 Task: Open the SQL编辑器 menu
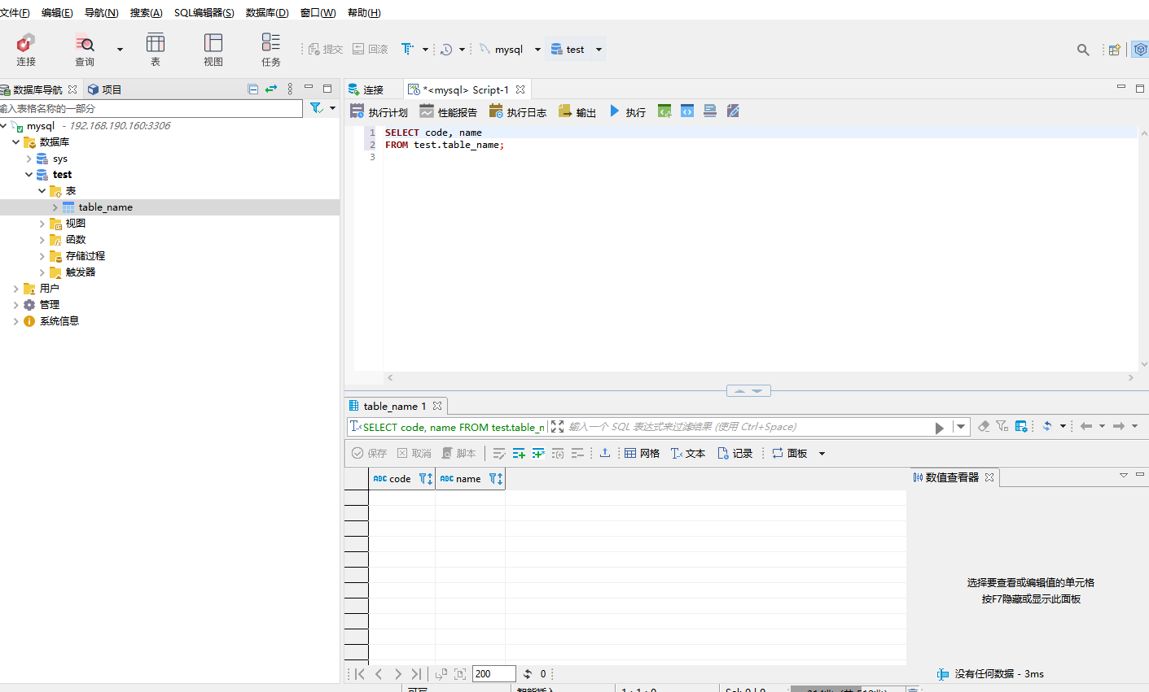tap(204, 13)
